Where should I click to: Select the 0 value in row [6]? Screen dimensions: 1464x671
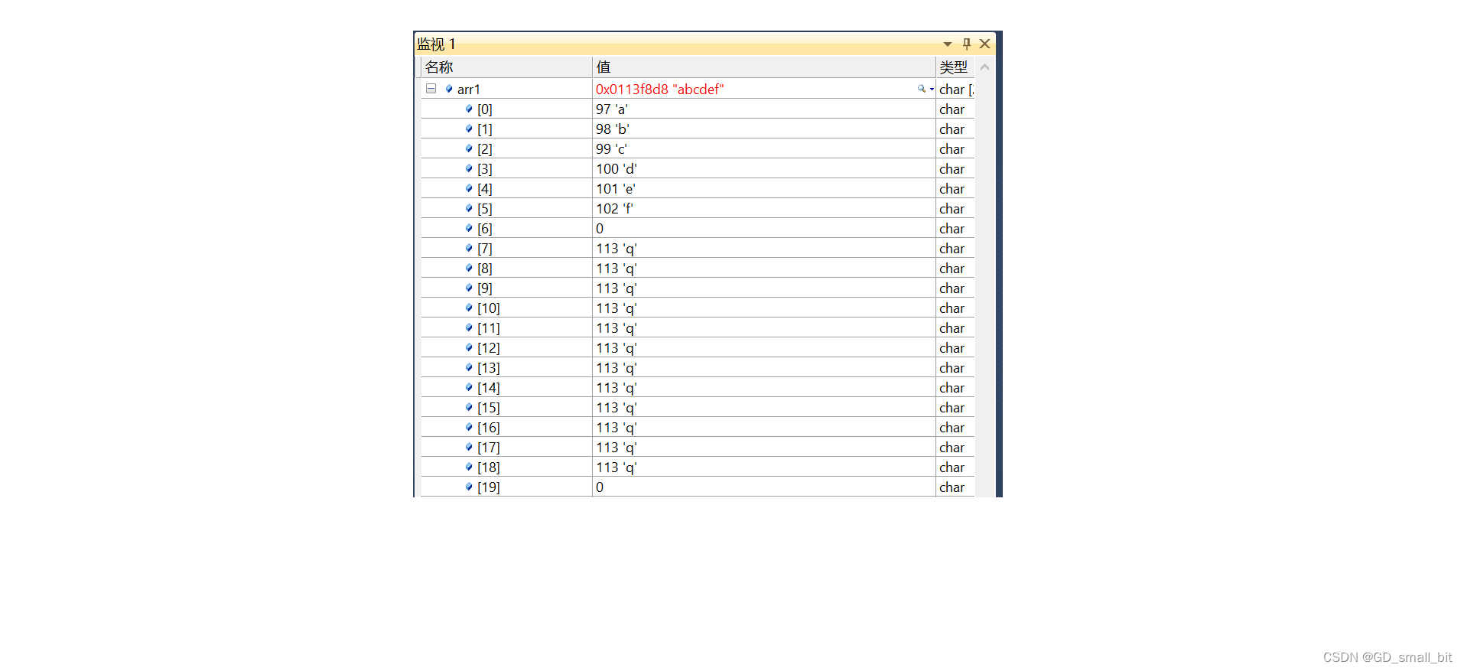click(x=600, y=229)
